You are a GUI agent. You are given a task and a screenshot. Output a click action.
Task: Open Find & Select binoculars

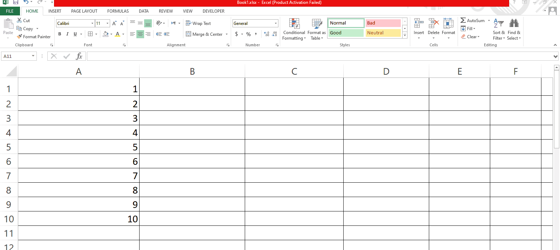tap(514, 29)
